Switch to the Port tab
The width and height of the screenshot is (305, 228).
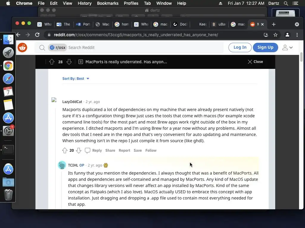83,24
